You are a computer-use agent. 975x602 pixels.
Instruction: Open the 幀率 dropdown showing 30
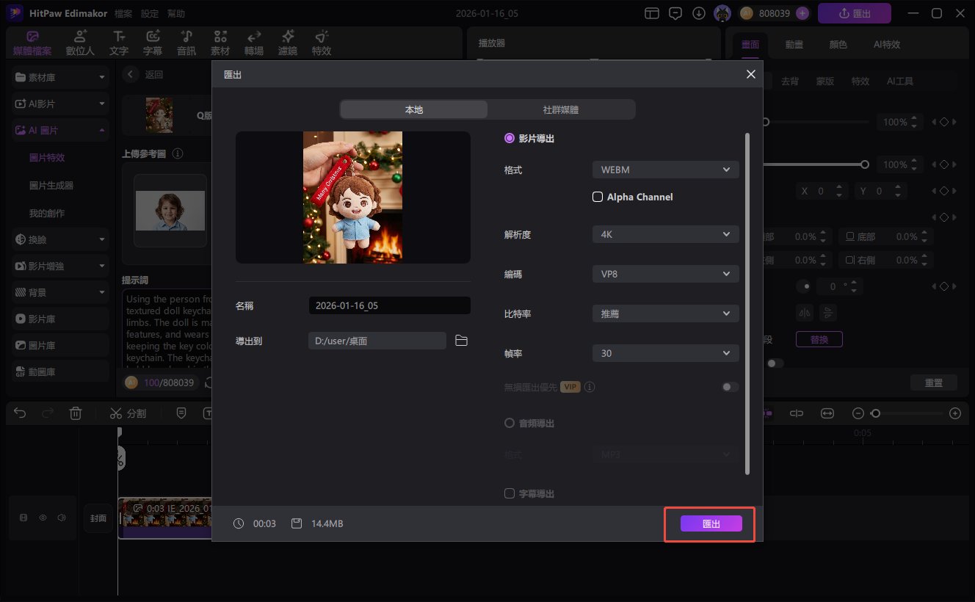664,352
